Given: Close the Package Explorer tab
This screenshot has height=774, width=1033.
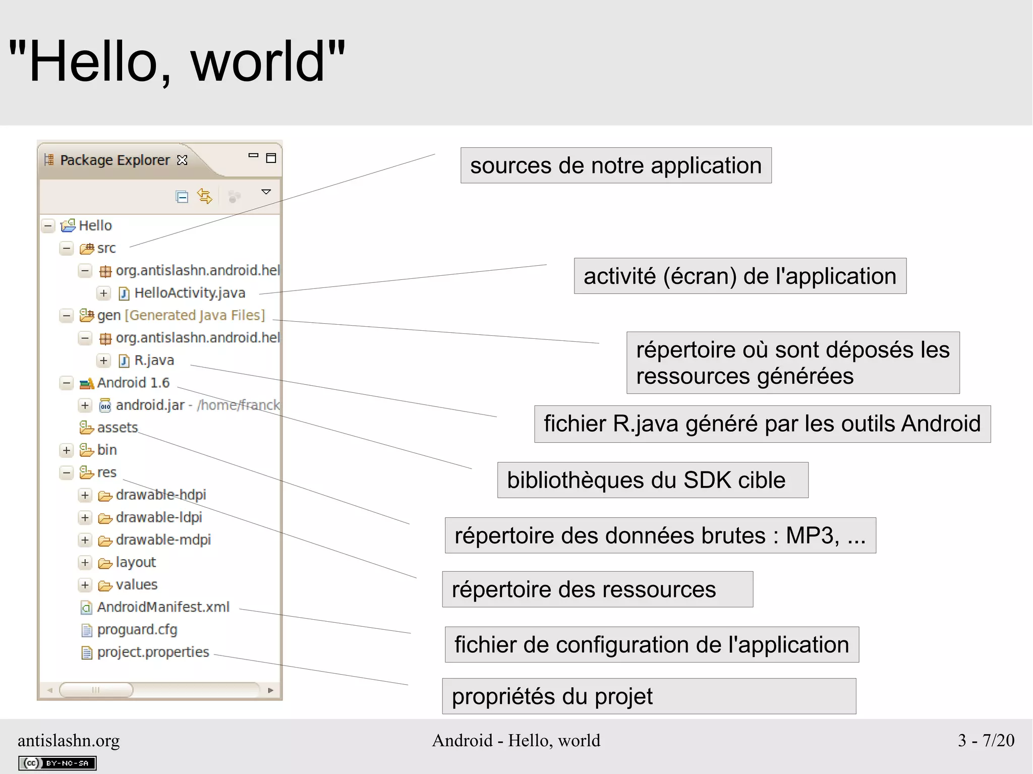Looking at the screenshot, I should point(182,160).
